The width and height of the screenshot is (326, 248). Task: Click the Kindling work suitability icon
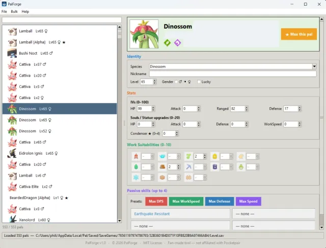click(136, 156)
